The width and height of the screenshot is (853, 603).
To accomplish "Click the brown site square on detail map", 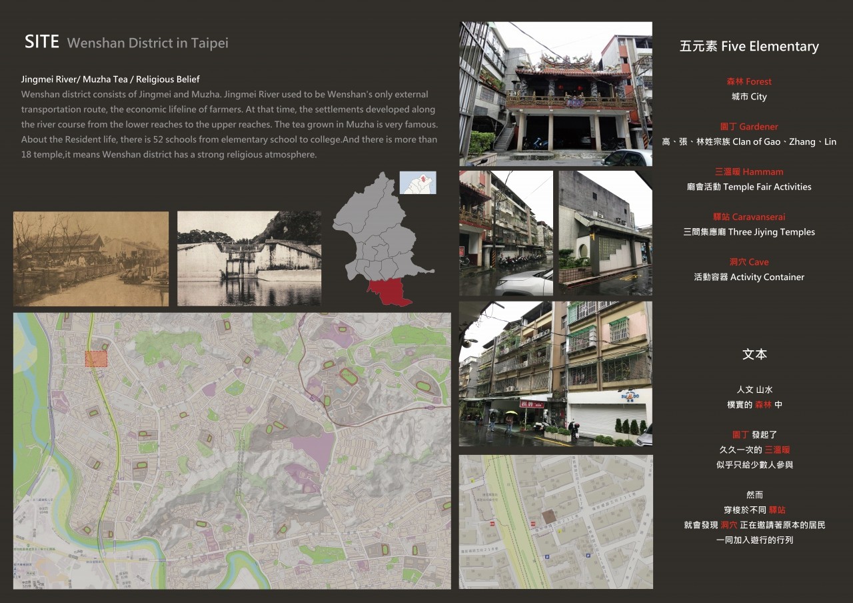I will 548,517.
